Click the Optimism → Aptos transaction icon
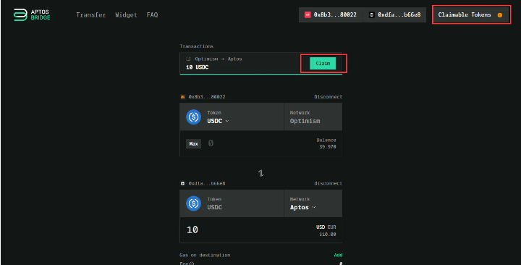This screenshot has height=265, width=521. pyautogui.click(x=188, y=59)
